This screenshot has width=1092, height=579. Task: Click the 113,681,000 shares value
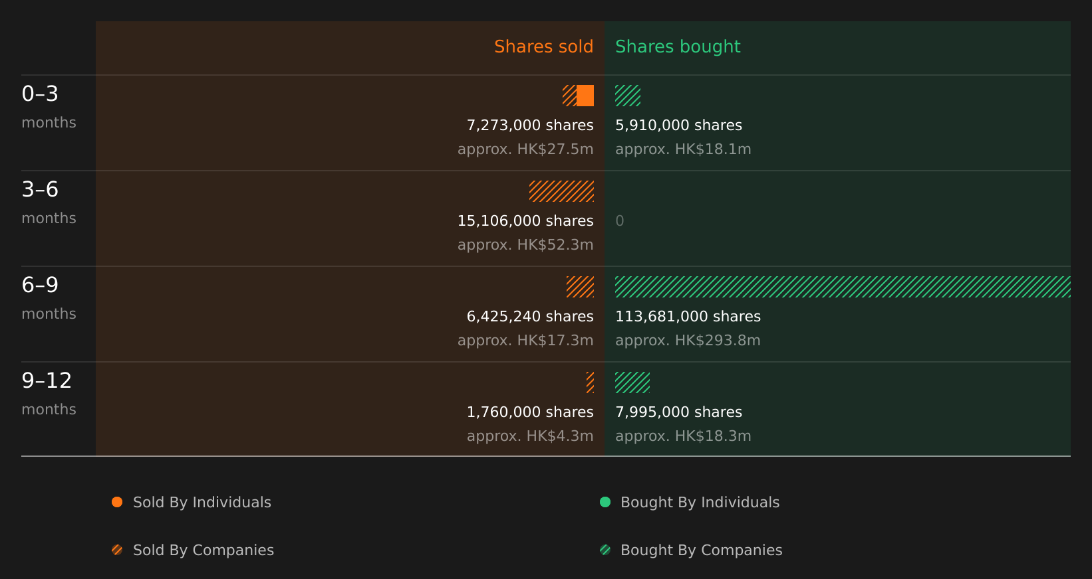[688, 317]
